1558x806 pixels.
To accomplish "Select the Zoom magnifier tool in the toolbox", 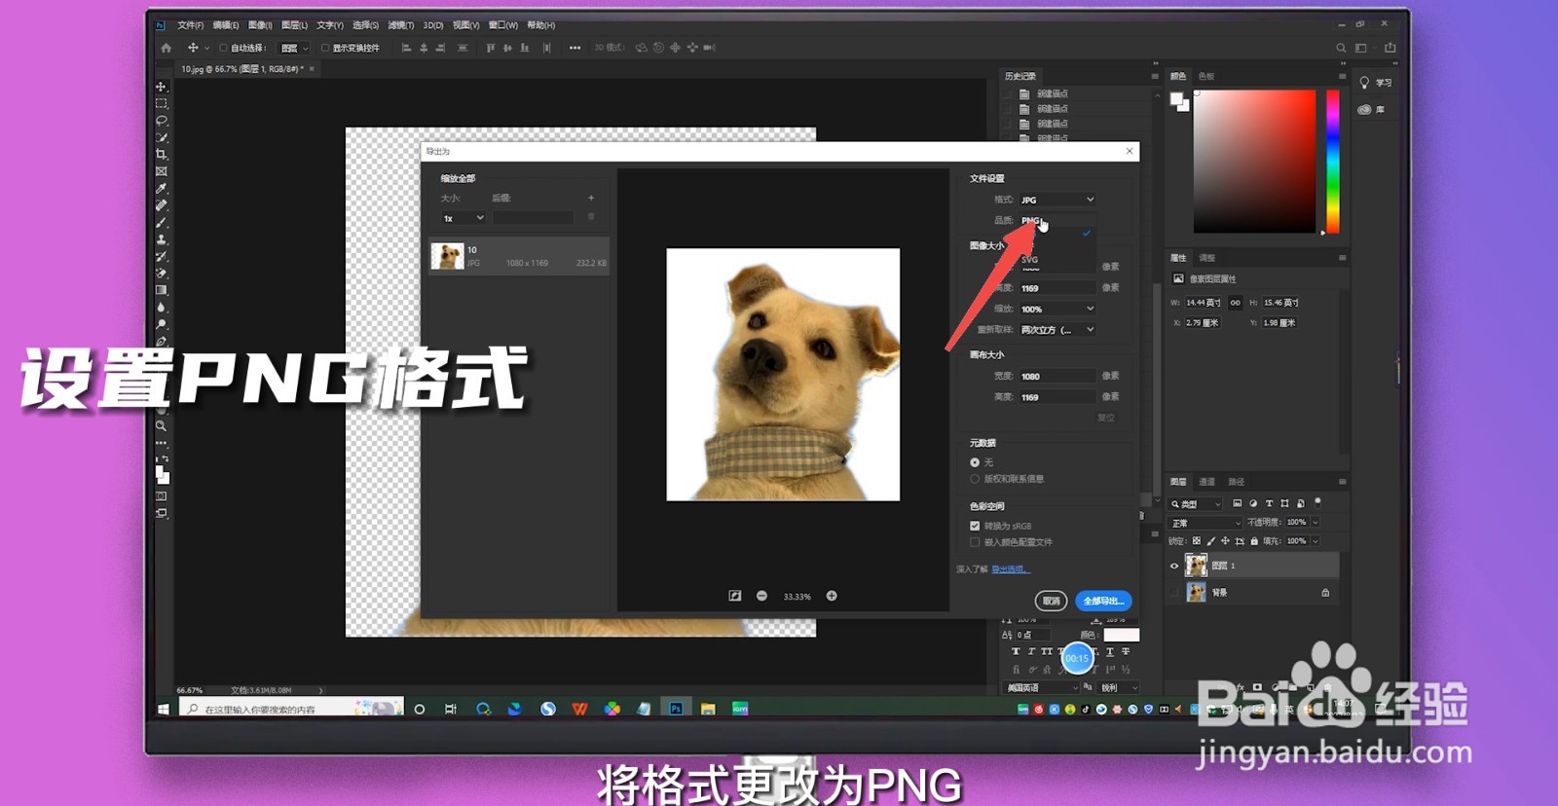I will [162, 425].
